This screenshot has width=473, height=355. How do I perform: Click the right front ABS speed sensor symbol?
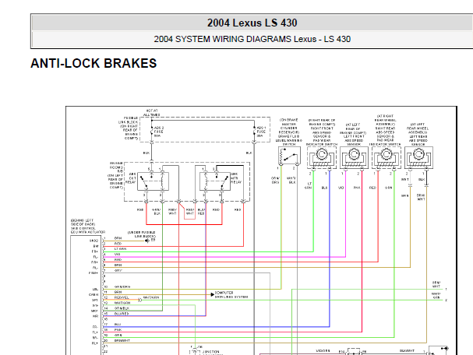point(322,157)
